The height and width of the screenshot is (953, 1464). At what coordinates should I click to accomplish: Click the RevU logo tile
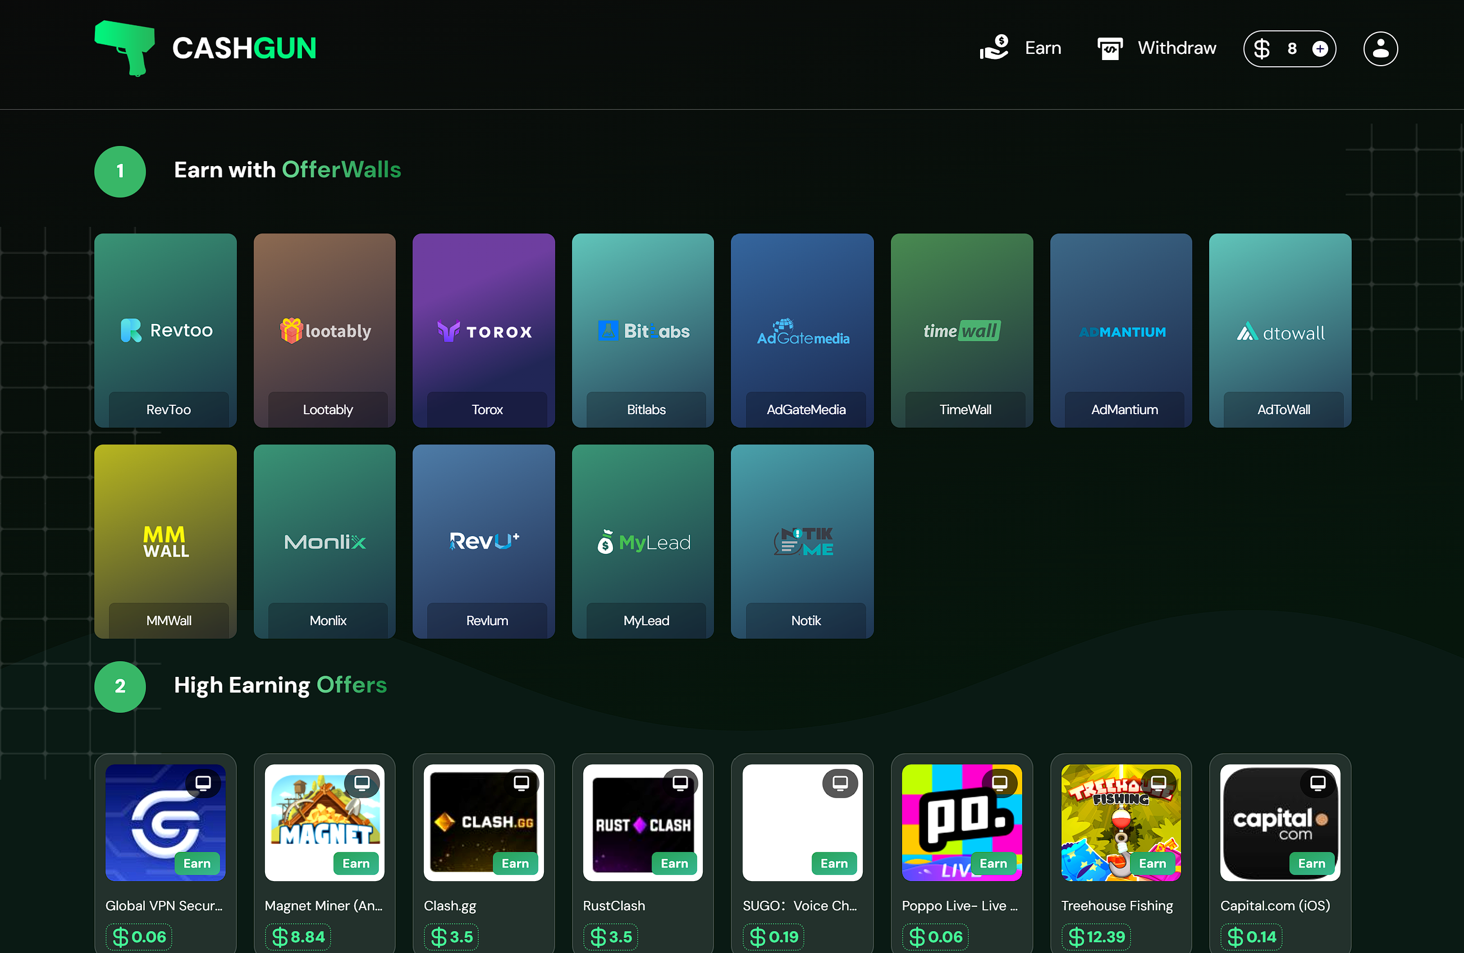tap(484, 541)
